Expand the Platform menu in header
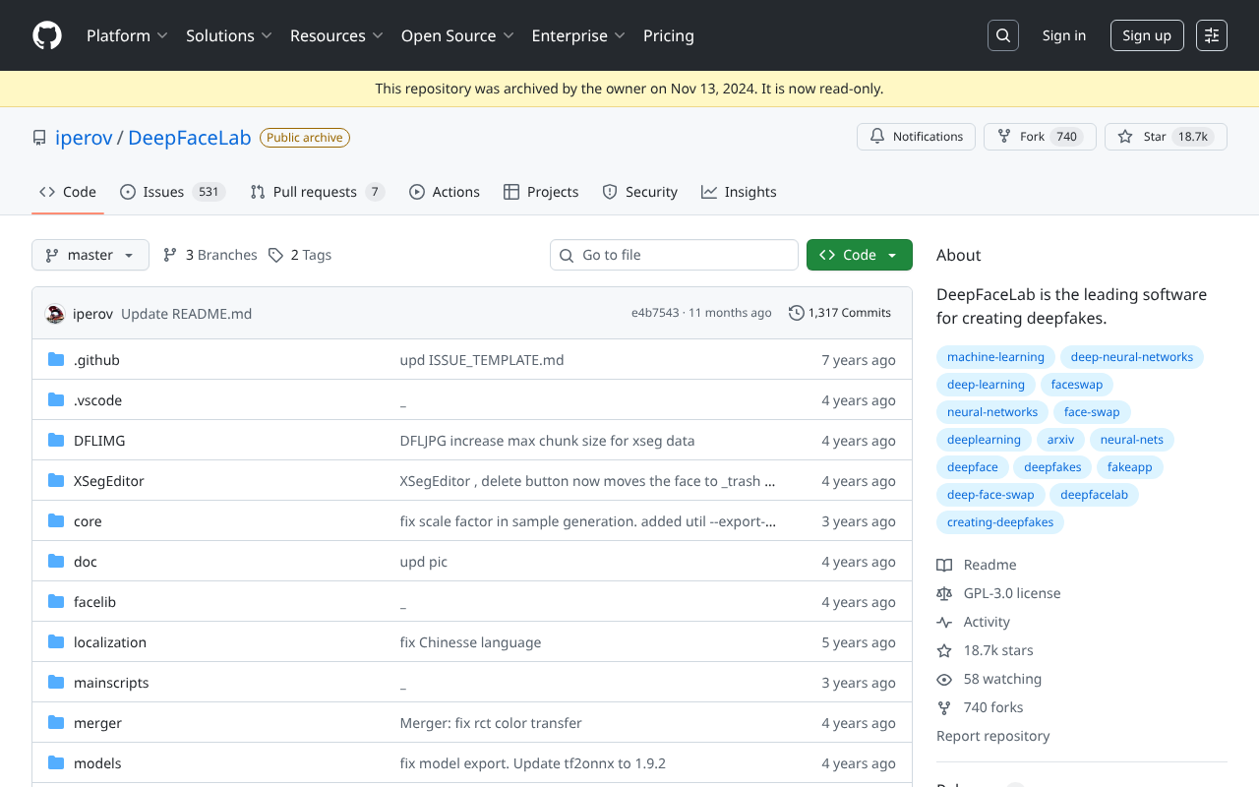 tap(127, 35)
